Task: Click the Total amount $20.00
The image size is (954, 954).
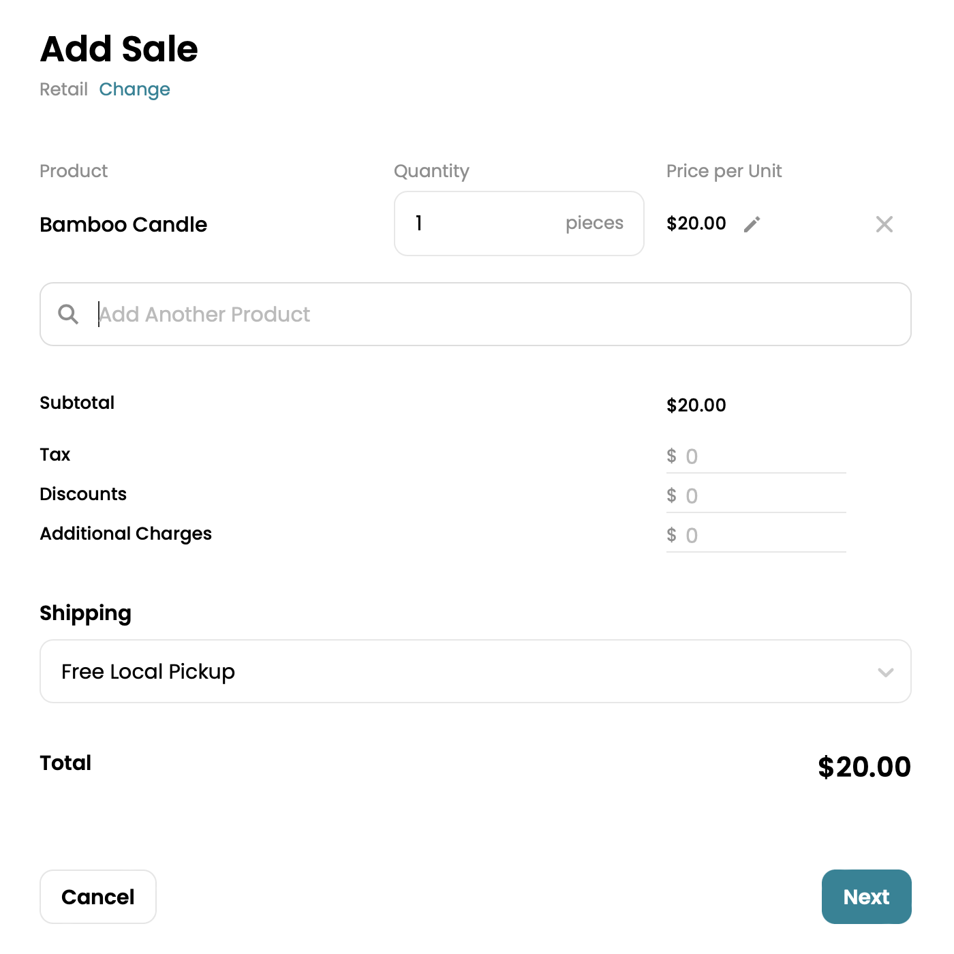Action: [863, 767]
